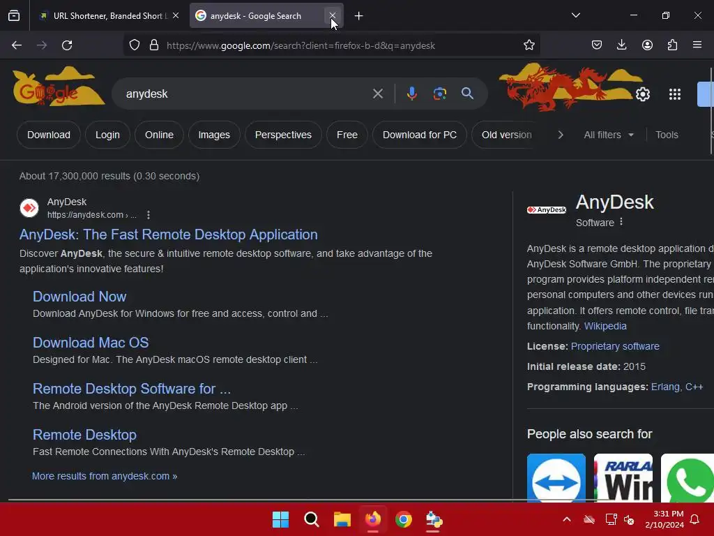This screenshot has height=536, width=714.
Task: Search by image with Google Lens
Action: pos(439,94)
